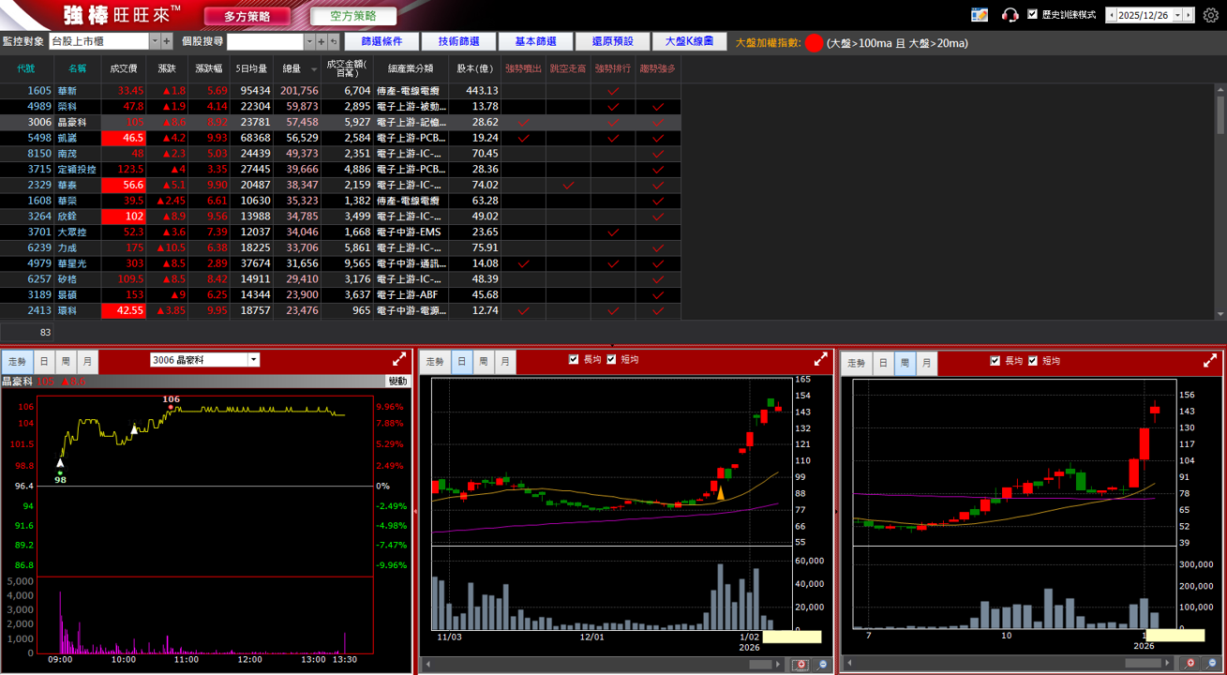Select 月 tab in the intraday chart panel
Viewport: 1227px width, 675px height.
point(86,360)
